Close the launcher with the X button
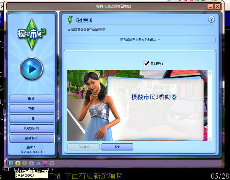Screen dimensions: 230x180 pos(217,7)
